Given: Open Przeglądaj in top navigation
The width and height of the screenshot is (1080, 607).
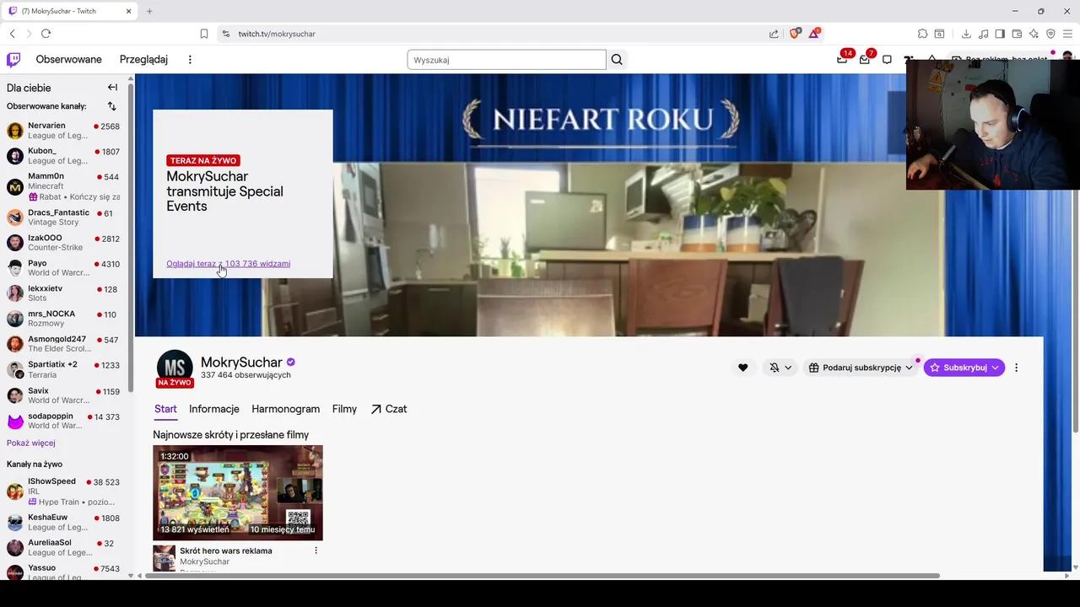Looking at the screenshot, I should click(143, 60).
